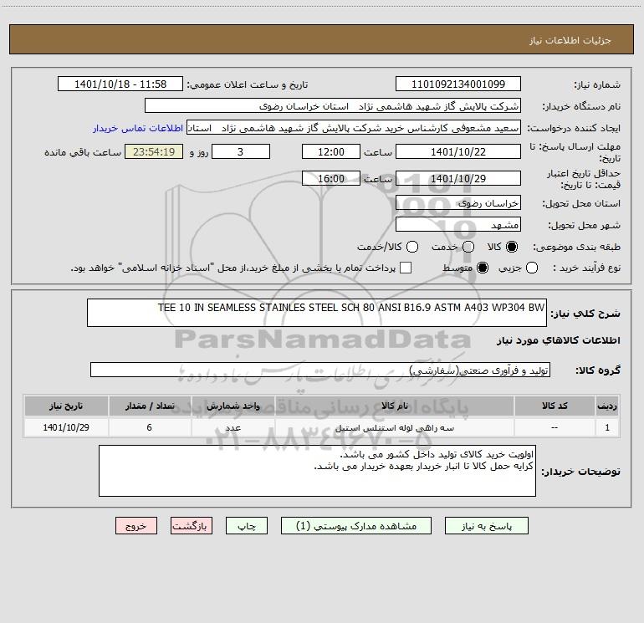Click the general description TEE 10 IN text
Viewport: 644px width, 623px height.
[x=317, y=313]
